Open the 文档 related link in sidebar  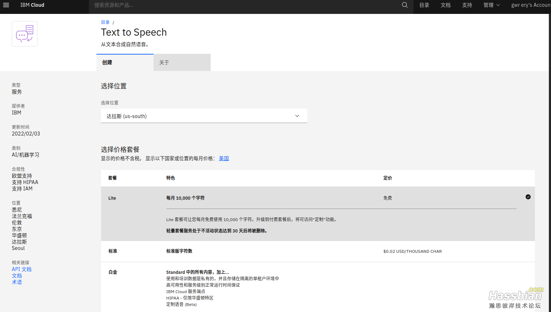[x=17, y=276]
